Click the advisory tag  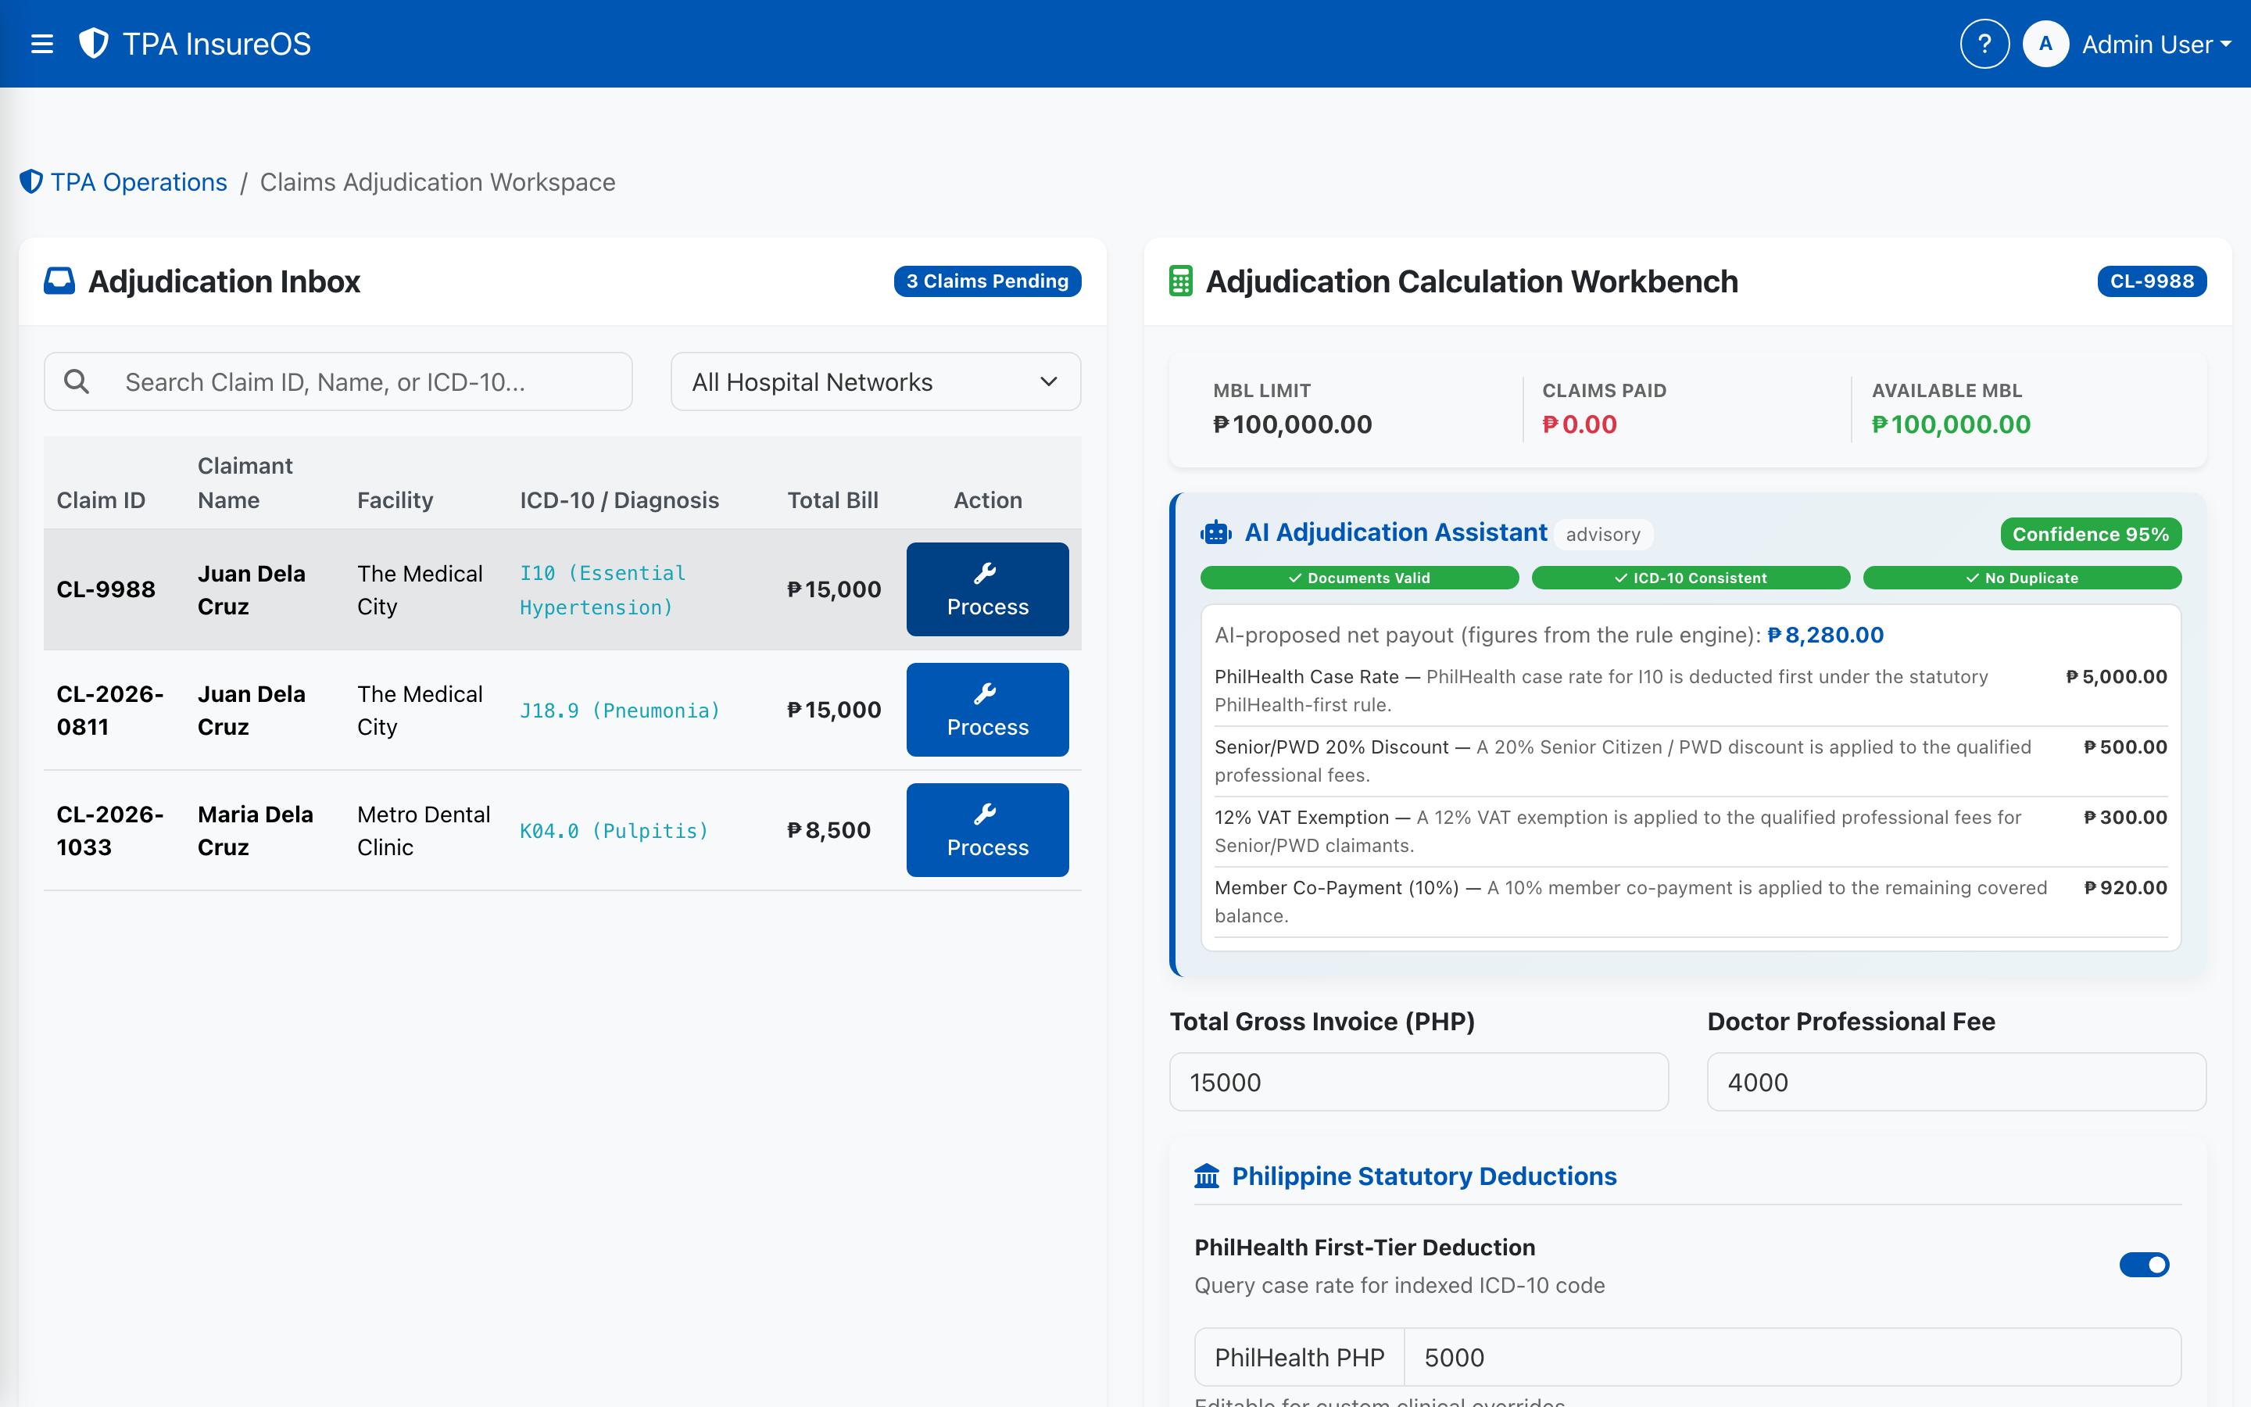click(1603, 534)
